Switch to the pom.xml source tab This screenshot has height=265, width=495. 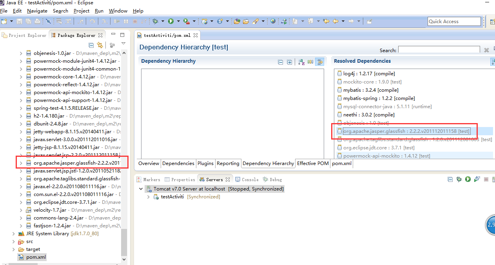(342, 163)
